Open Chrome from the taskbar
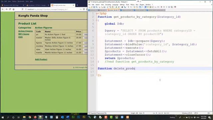 tap(30, 117)
